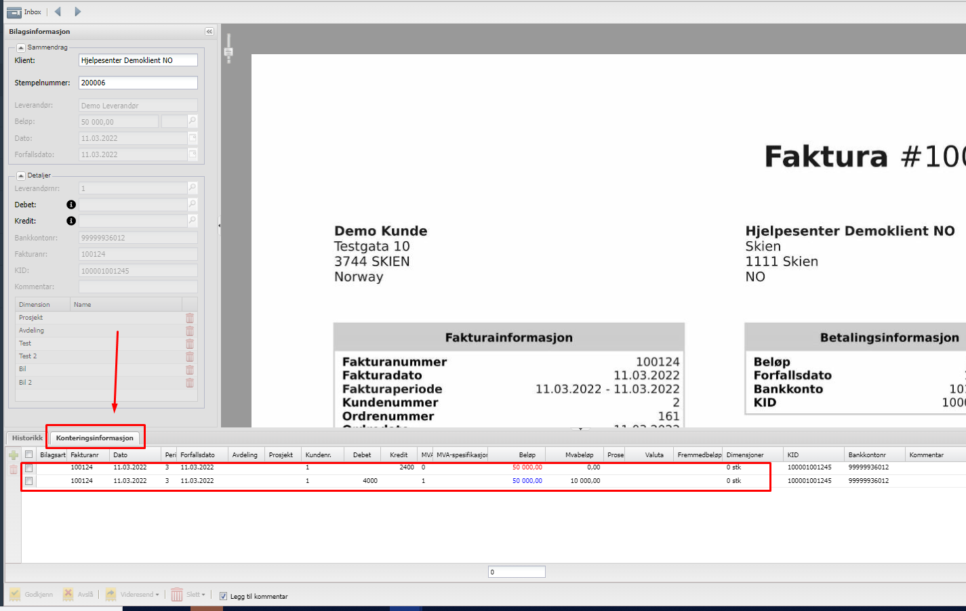This screenshot has height=611, width=966.
Task: Adjust the document zoom slider handle
Action: [x=228, y=52]
